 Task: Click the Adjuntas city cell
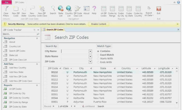(x=79, y=102)
